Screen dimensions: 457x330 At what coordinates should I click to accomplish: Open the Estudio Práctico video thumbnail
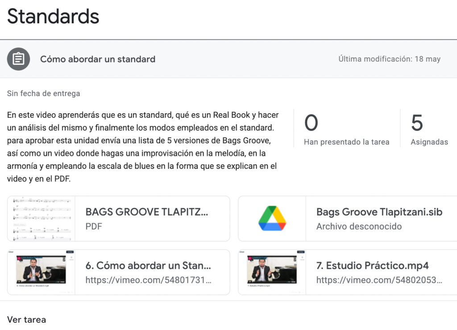[x=272, y=272]
